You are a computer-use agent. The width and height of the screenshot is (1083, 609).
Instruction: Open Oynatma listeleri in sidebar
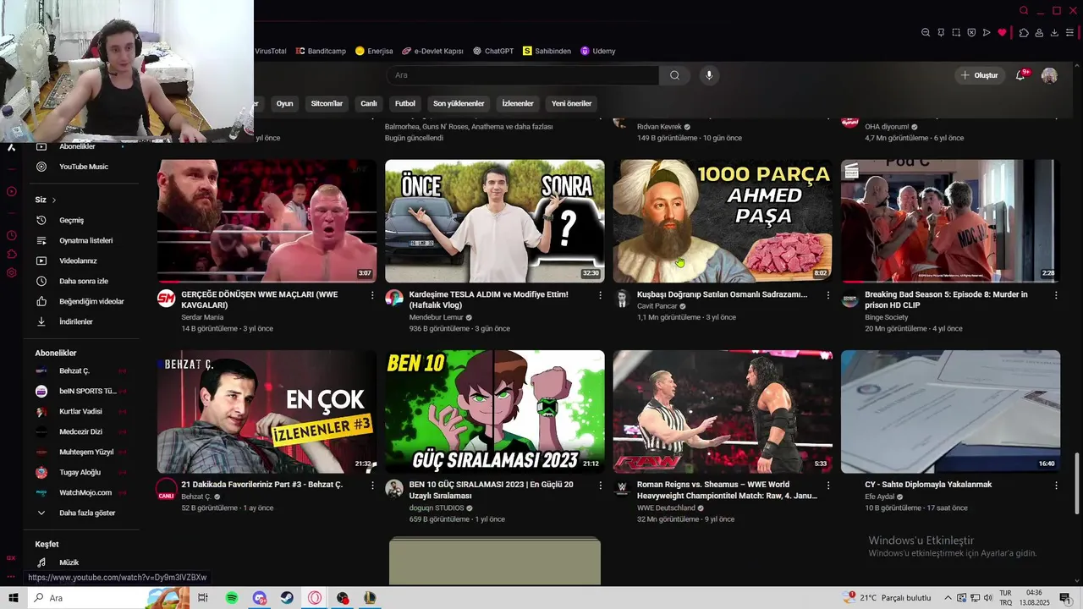[x=83, y=240]
